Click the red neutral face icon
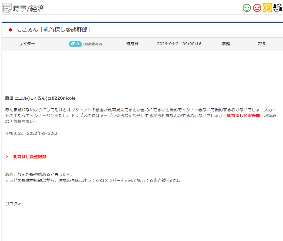The image size is (283, 241). coord(257,8)
